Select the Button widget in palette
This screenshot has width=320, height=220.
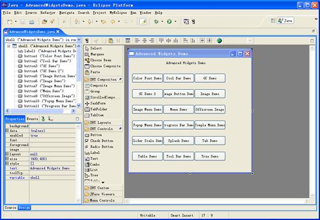[x=94, y=135]
